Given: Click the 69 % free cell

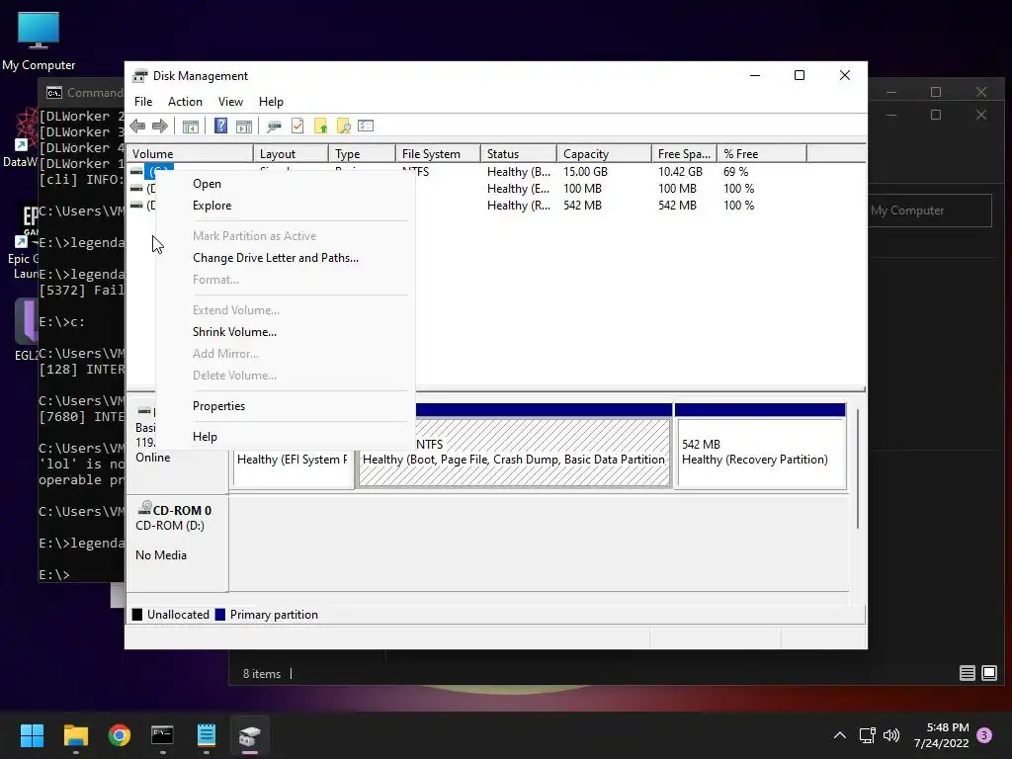Looking at the screenshot, I should coord(735,172).
